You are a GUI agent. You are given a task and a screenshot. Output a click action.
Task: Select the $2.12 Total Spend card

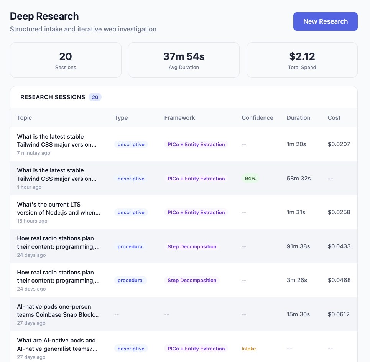302,60
